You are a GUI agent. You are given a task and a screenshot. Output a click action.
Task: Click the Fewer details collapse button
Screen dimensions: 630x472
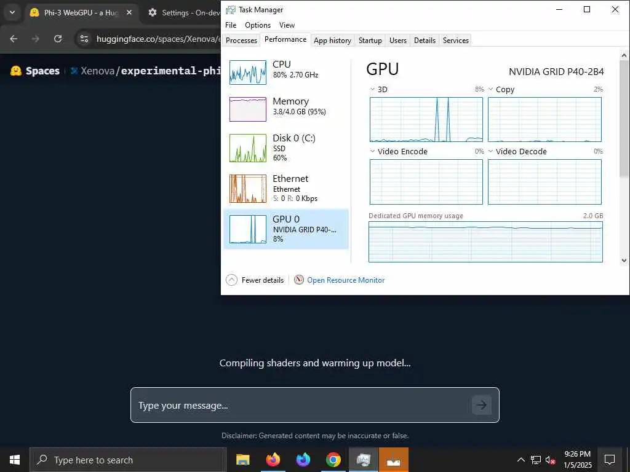coord(255,280)
